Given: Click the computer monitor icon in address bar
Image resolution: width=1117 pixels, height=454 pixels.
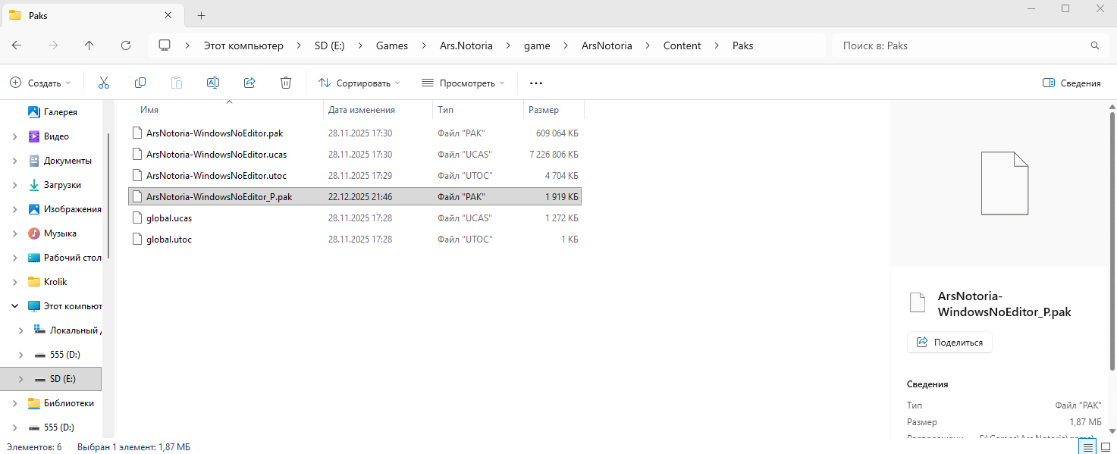Looking at the screenshot, I should pyautogui.click(x=164, y=45).
